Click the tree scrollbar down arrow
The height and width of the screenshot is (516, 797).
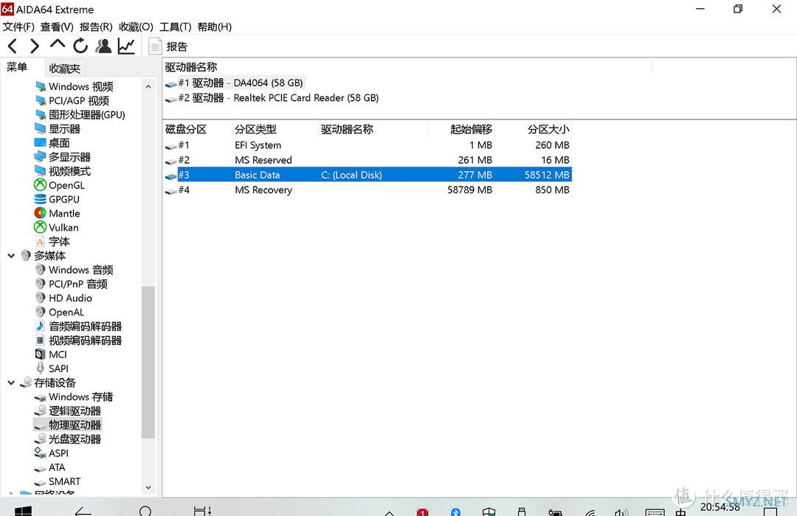click(x=148, y=487)
